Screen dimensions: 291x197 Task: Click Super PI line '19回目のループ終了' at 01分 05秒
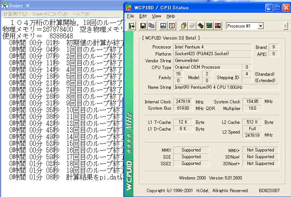click(66, 171)
